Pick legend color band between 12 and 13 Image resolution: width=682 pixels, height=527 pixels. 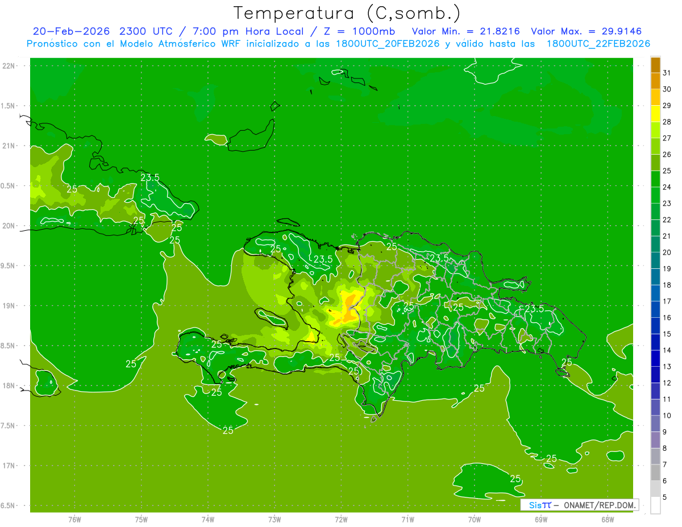click(x=655, y=375)
